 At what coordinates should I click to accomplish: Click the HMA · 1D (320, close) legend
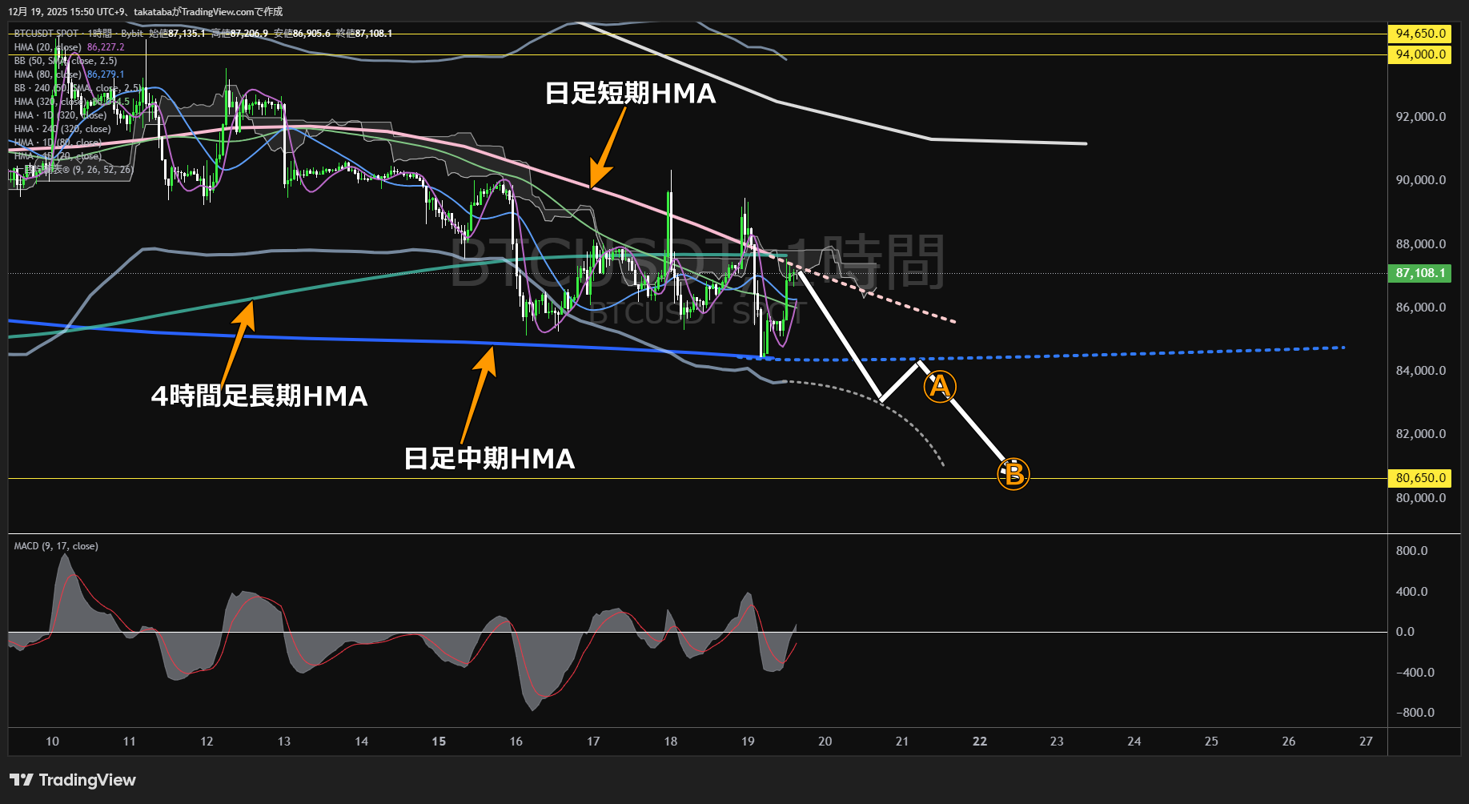tap(60, 115)
